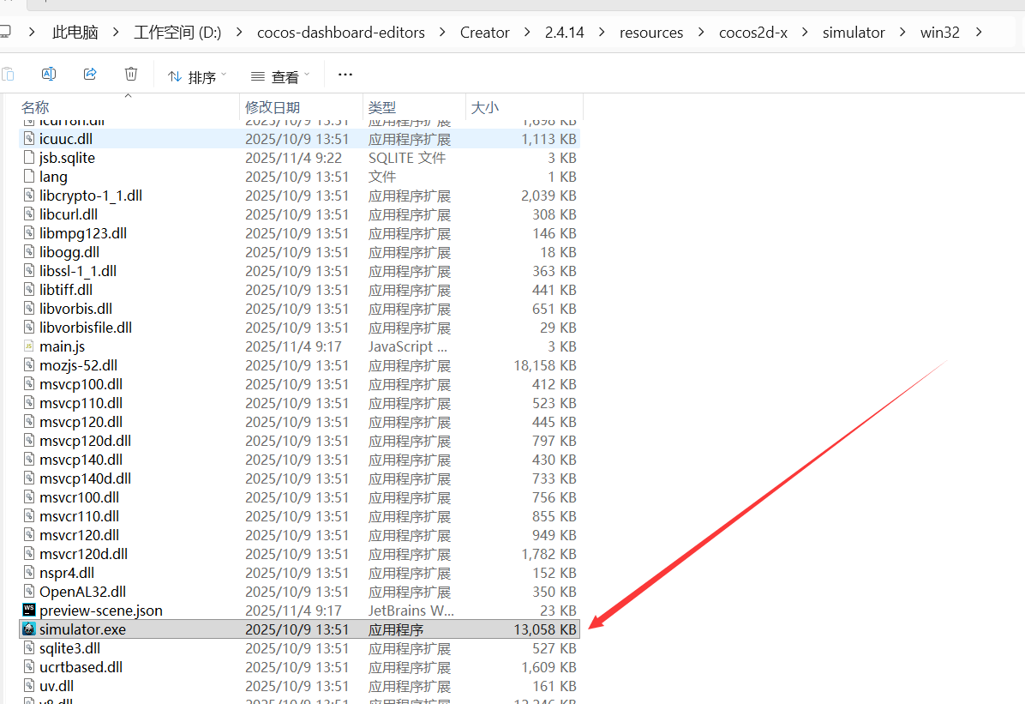
Task: Click the WebStorm icon of preview-scene.json
Action: tap(29, 610)
